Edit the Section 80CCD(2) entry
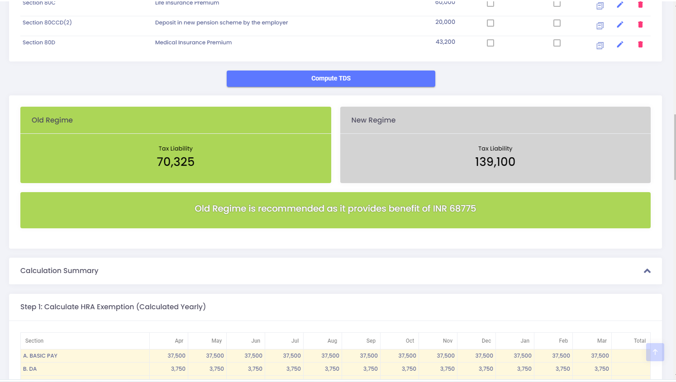This screenshot has height=382, width=676. [620, 24]
